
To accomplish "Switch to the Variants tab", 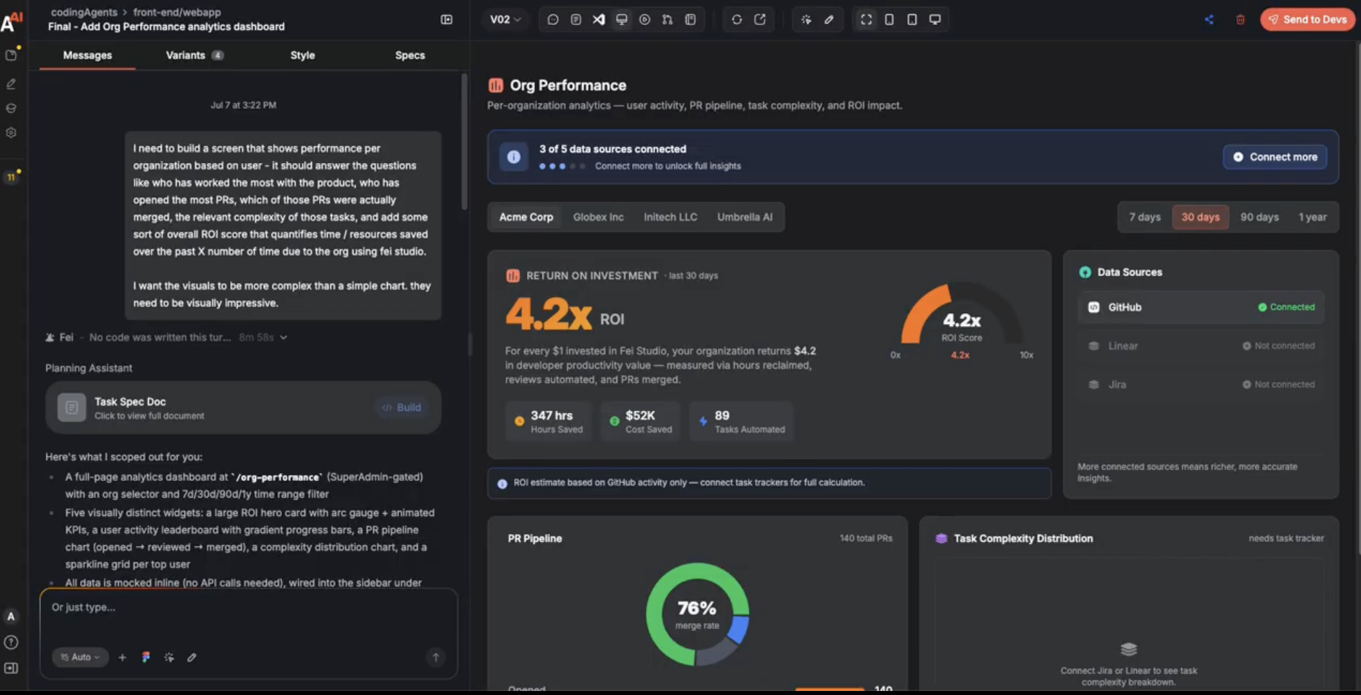I will pyautogui.click(x=194, y=55).
